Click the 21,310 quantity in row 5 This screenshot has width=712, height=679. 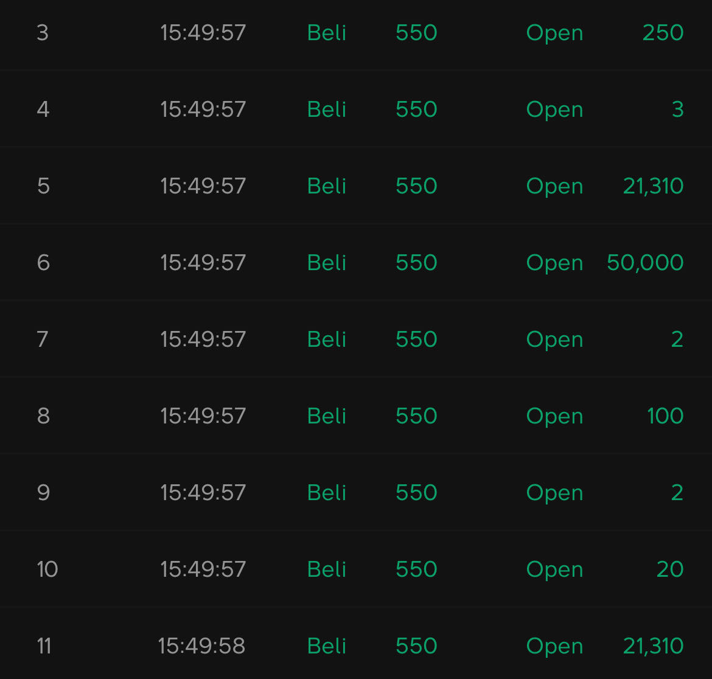[x=653, y=186]
